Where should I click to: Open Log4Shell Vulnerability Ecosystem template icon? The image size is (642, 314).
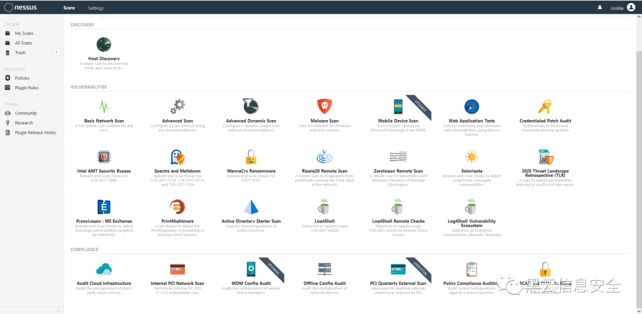[471, 207]
